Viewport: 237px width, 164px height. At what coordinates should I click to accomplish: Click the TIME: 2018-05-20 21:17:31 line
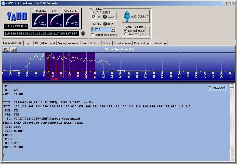click(48, 102)
